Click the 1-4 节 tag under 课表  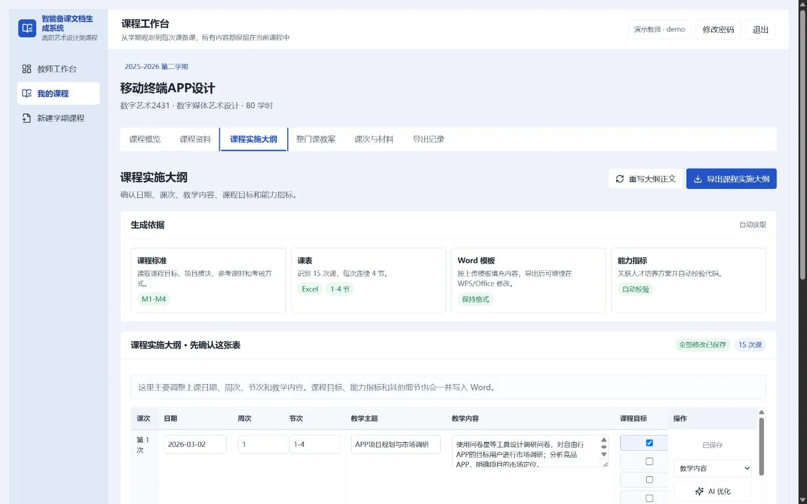(x=340, y=289)
